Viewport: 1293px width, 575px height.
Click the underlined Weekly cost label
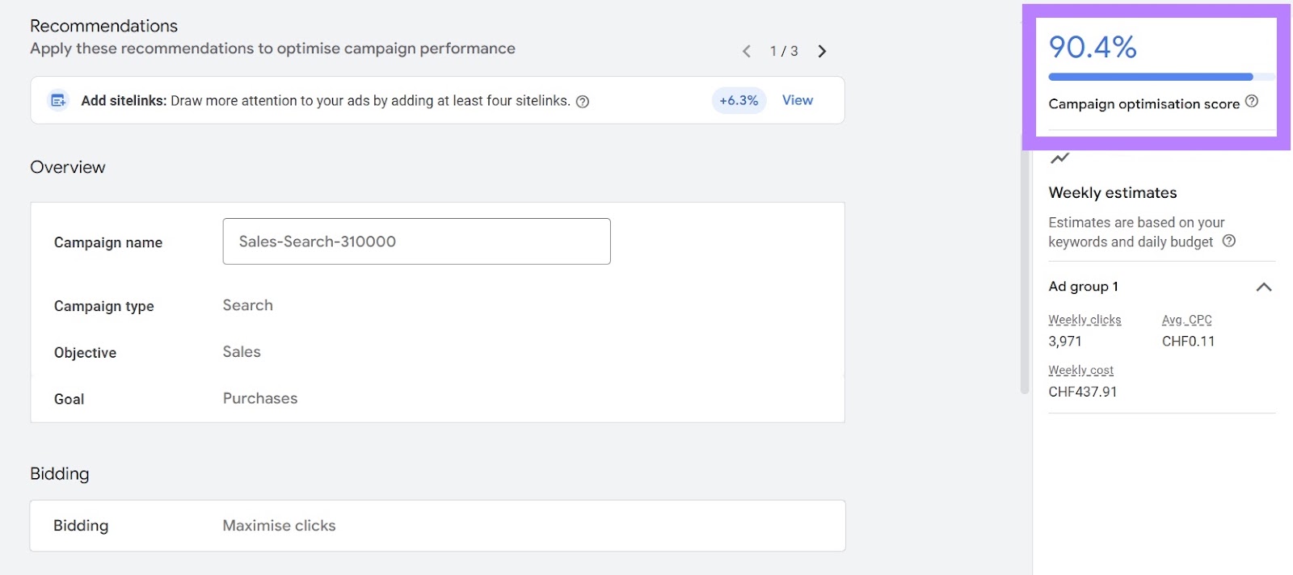pyautogui.click(x=1080, y=369)
